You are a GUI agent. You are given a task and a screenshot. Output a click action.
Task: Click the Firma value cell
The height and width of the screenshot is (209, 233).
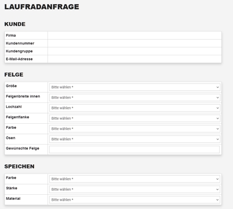(134, 36)
